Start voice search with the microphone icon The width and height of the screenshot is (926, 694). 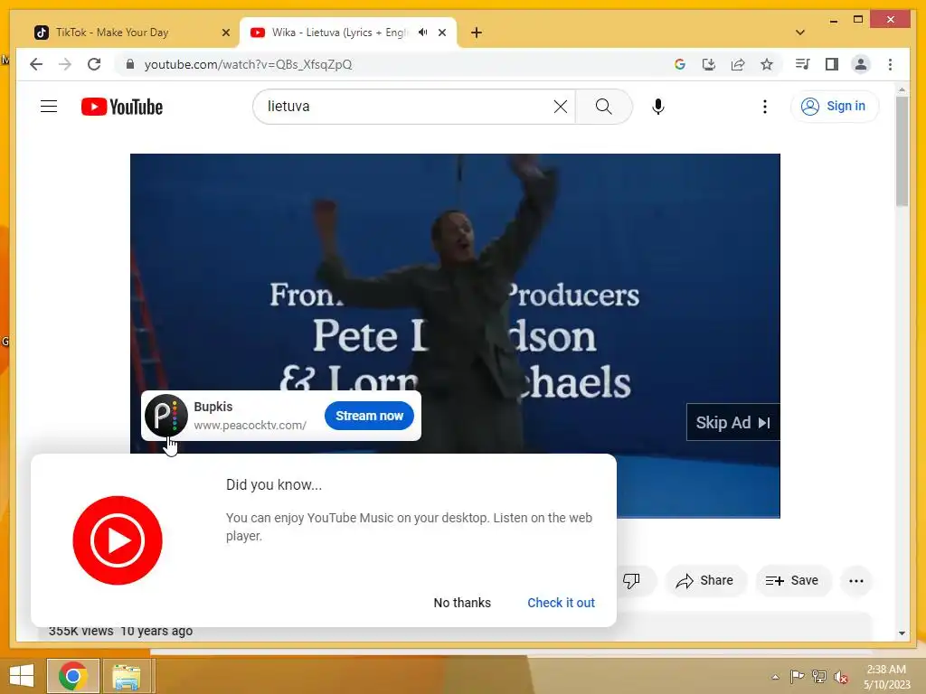(x=658, y=107)
